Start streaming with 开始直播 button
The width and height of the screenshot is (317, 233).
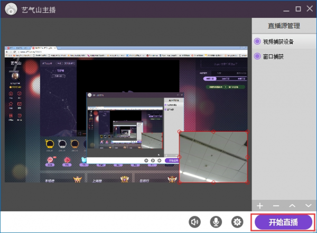pyautogui.click(x=283, y=222)
